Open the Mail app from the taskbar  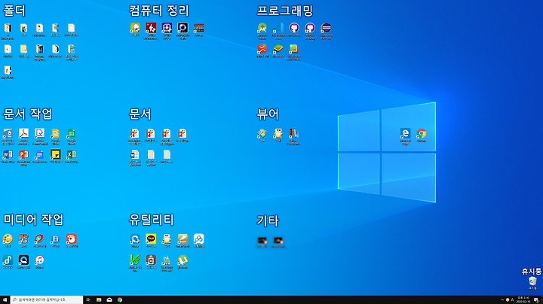109,299
